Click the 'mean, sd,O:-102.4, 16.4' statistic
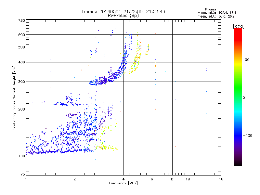Image resolution: width=260 pixels, height=195 pixels. [x=217, y=13]
